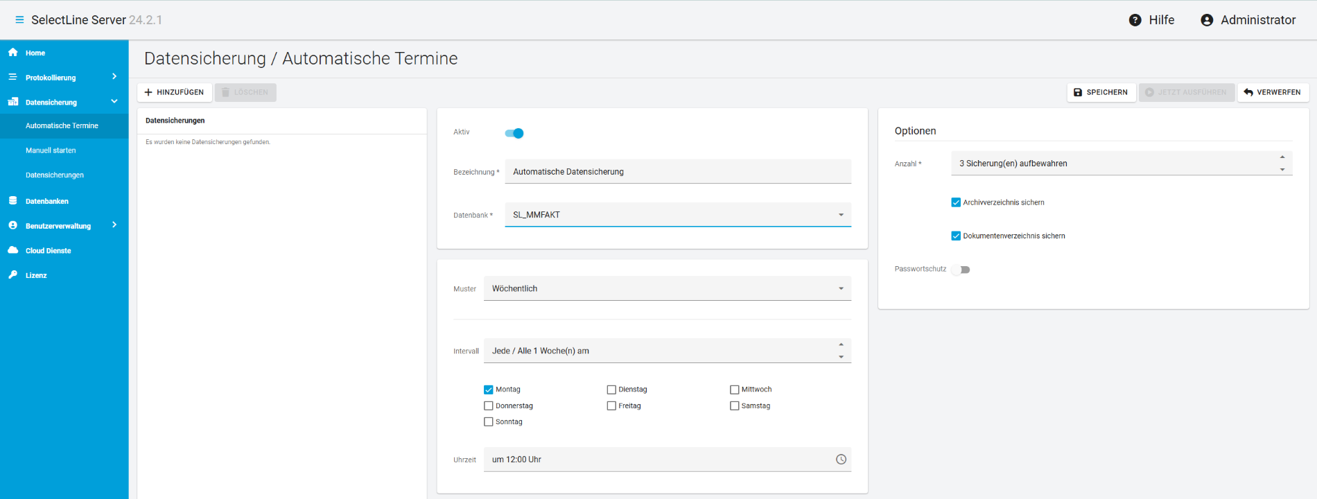Image resolution: width=1317 pixels, height=499 pixels.
Task: Click the Hilfe link in header
Action: tap(1152, 20)
